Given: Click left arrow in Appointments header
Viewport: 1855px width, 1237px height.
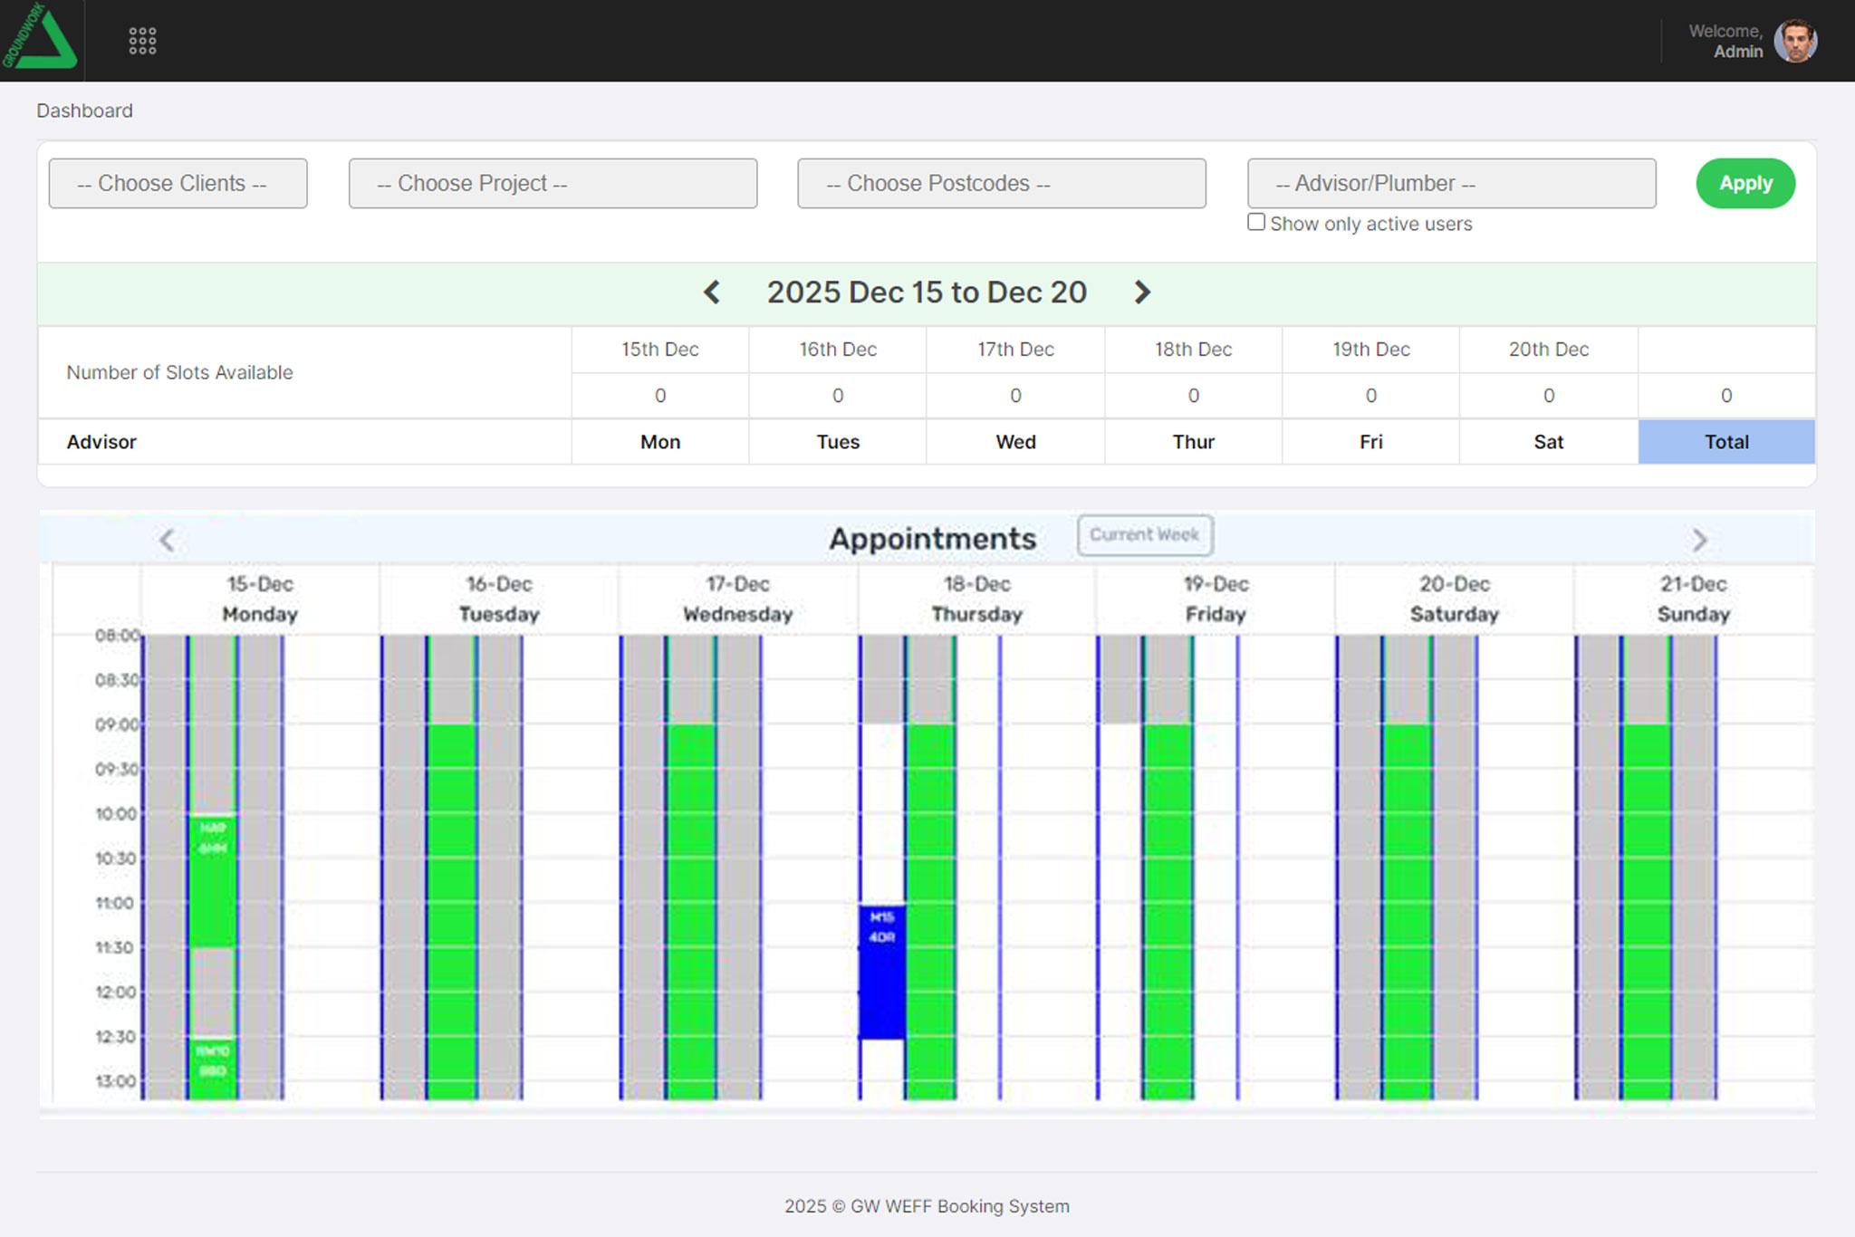Looking at the screenshot, I should coord(167,541).
